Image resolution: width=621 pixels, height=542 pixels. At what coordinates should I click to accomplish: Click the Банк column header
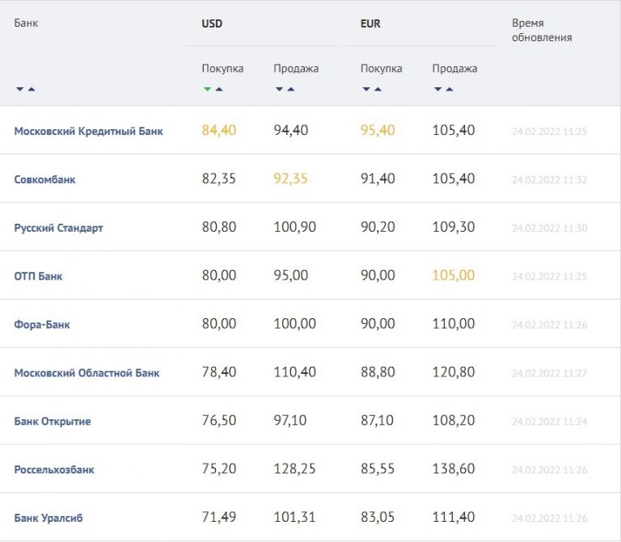coord(26,23)
